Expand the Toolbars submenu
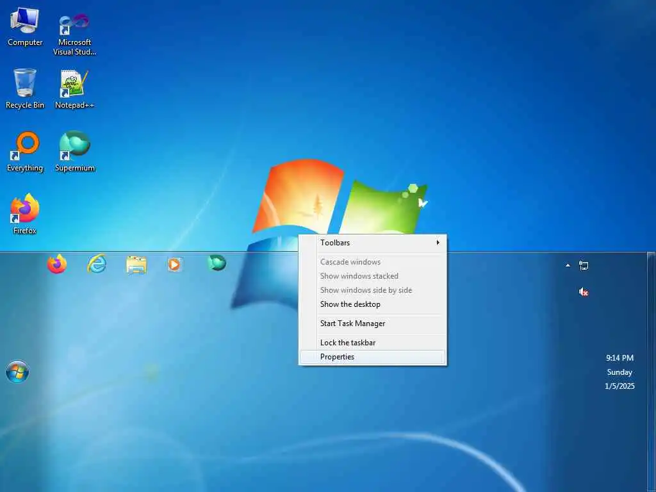This screenshot has height=492, width=656. (x=372, y=243)
